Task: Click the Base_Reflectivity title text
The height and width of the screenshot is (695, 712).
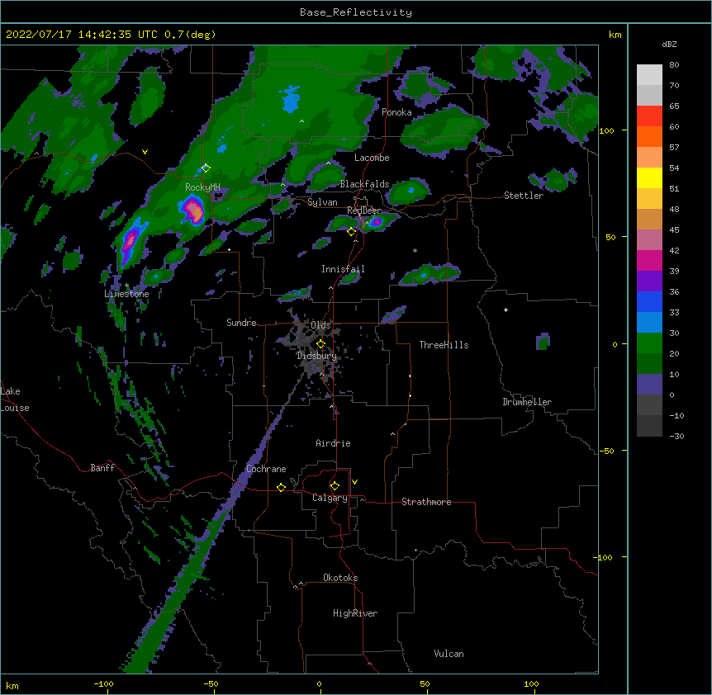Action: point(356,12)
